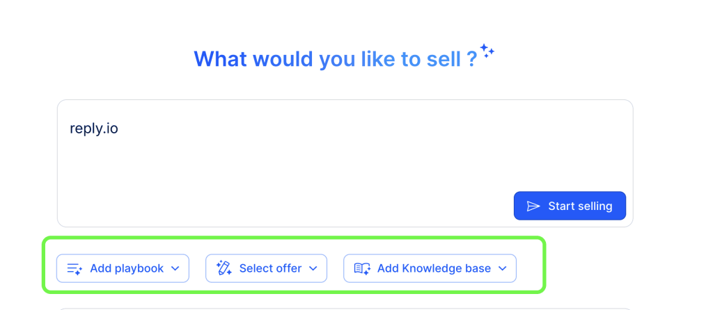Click the "Select offer" label text

270,268
